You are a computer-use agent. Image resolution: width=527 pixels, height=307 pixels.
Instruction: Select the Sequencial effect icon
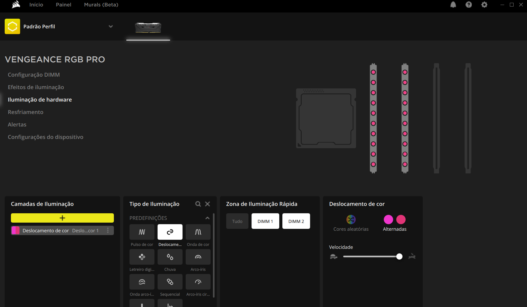click(x=170, y=282)
